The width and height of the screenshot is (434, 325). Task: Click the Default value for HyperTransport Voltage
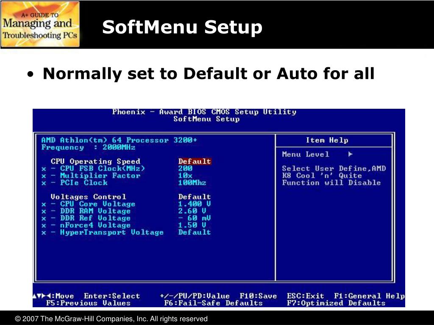(195, 232)
